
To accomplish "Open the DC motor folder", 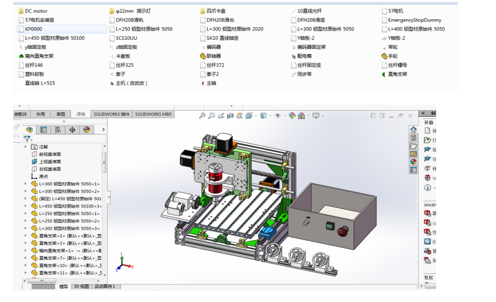I will click(36, 11).
